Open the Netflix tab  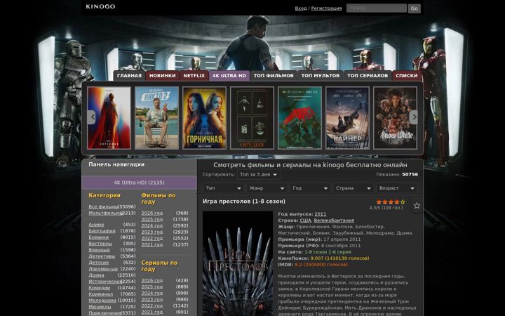(x=194, y=75)
